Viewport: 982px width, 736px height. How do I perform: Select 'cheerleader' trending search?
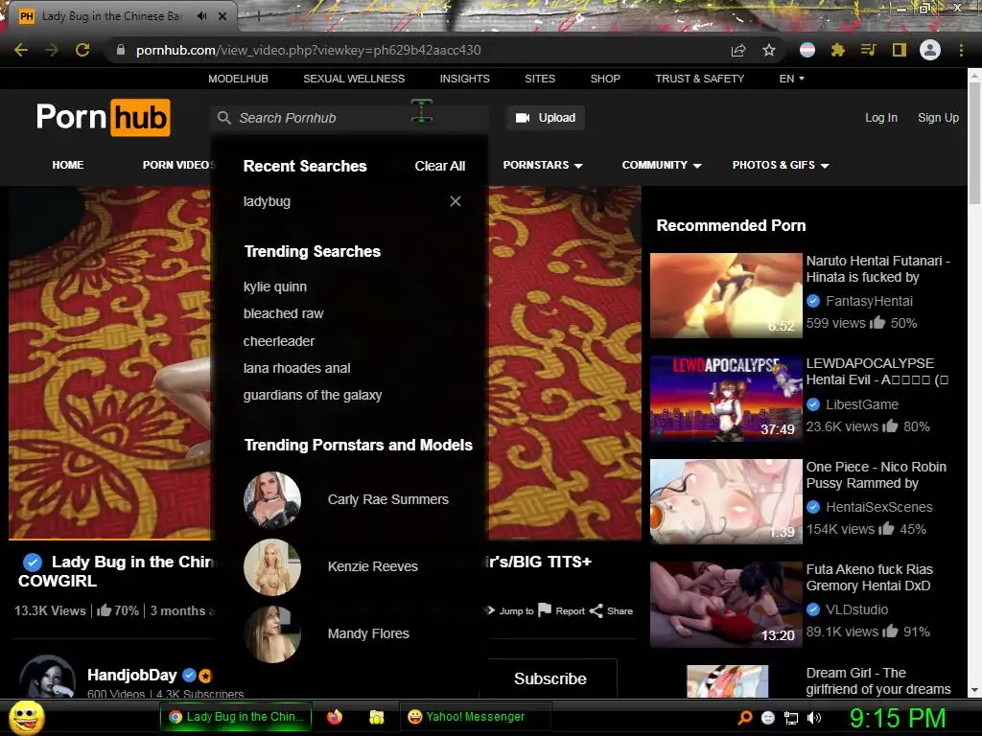[x=279, y=341]
